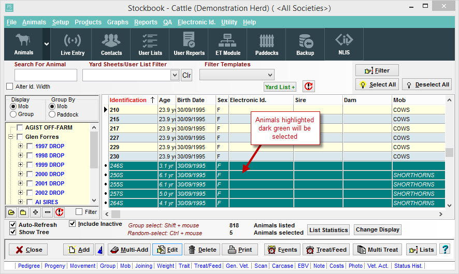Click the red refresh icon beside Yard List
The height and width of the screenshot is (274, 459).
click(309, 86)
